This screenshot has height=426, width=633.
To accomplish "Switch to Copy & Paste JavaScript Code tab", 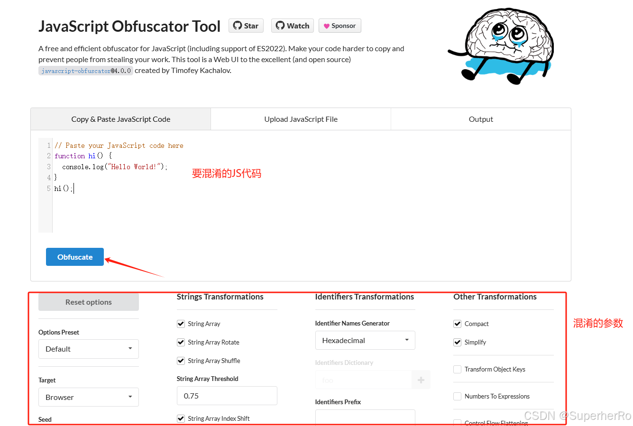I will click(x=121, y=119).
